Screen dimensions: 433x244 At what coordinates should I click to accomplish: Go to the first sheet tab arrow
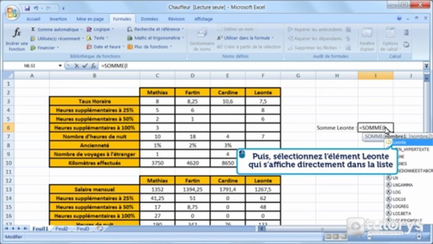[x=6, y=229]
